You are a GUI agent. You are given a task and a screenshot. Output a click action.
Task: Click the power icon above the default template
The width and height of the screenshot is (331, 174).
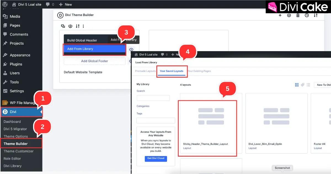coord(70,26)
